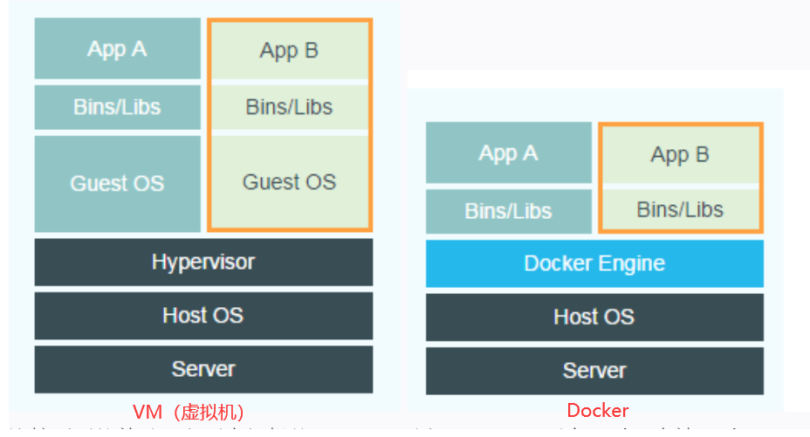Screen dimensions: 810x437
Task: Select the Bins/Libs block under VM App A
Action: [x=117, y=107]
